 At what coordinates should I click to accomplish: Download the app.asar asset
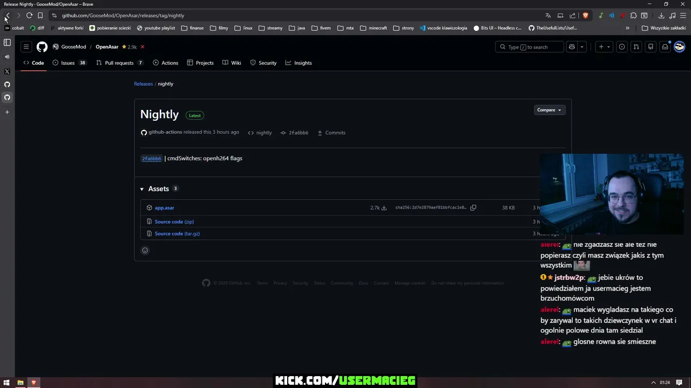pyautogui.click(x=164, y=208)
